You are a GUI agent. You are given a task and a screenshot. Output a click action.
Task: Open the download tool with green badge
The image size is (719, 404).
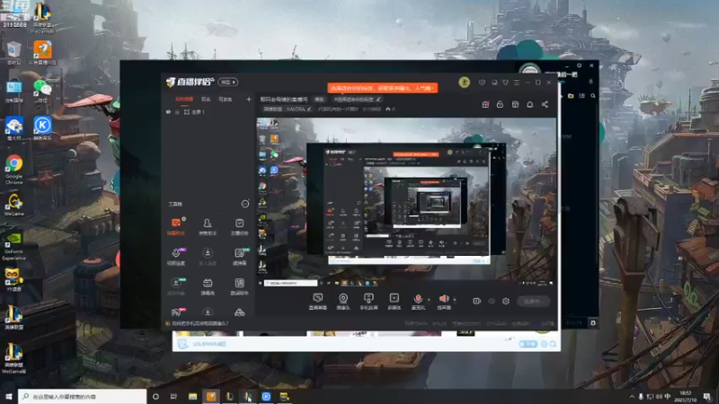click(176, 286)
